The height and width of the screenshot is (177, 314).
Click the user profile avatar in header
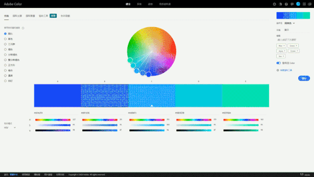[x=298, y=4]
